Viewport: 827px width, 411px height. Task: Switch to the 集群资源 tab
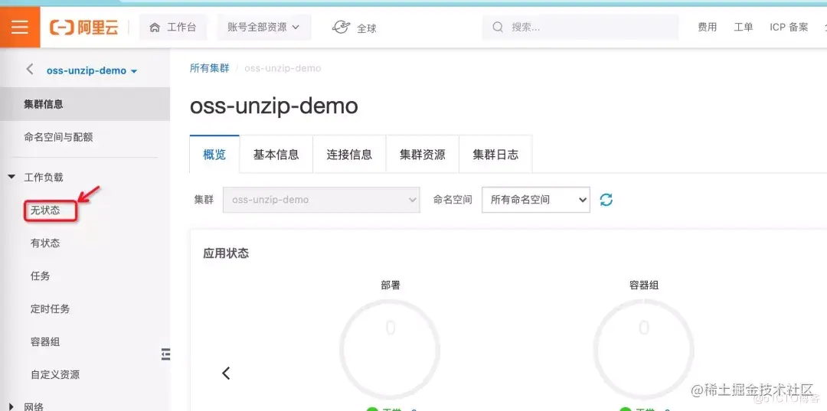coord(423,154)
